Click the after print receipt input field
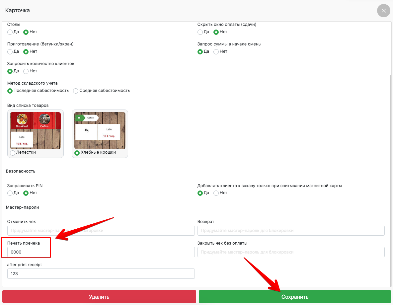The height and width of the screenshot is (305, 393). [x=101, y=274]
